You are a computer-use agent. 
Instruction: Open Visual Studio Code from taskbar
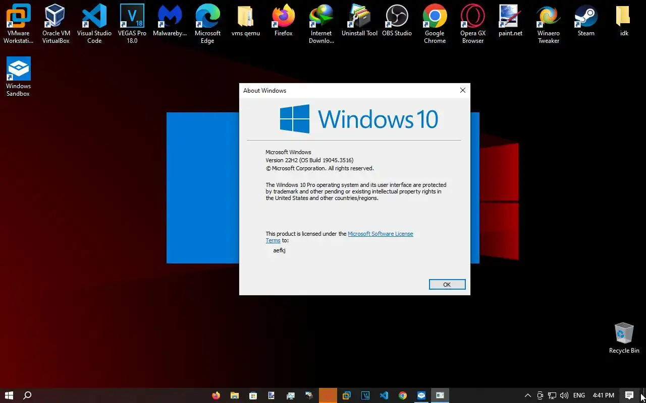tap(384, 395)
